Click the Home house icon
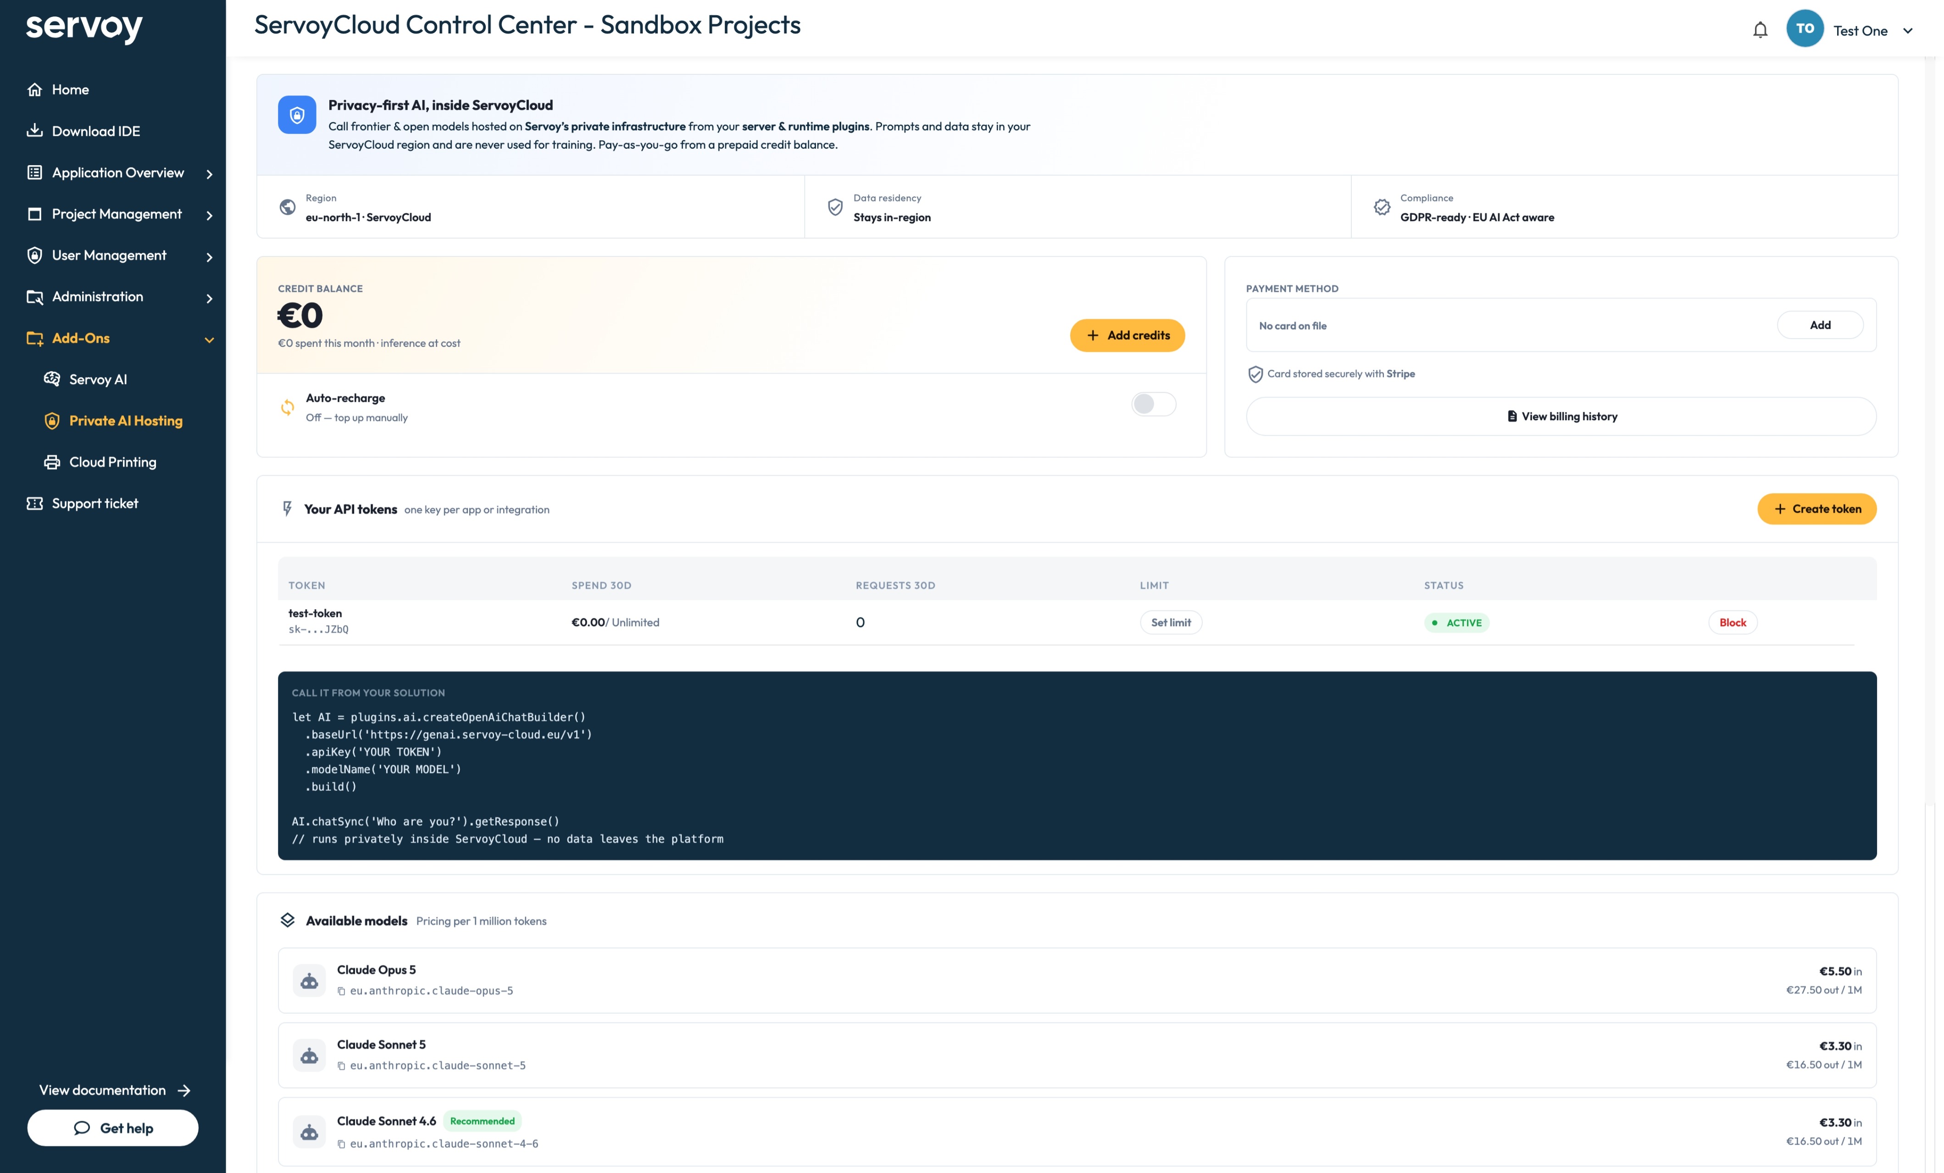1944x1173 pixels. [x=35, y=89]
